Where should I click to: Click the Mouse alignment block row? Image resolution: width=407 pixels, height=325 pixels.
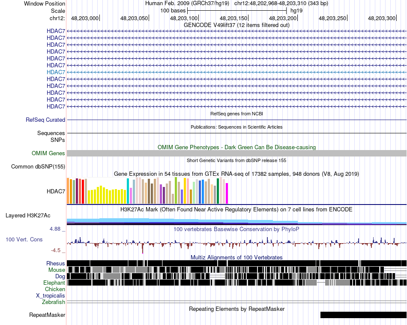(237, 270)
